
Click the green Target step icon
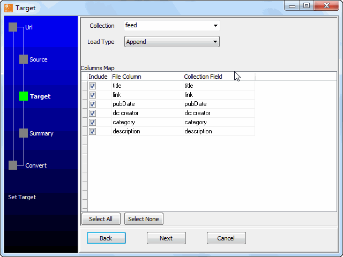(24, 96)
